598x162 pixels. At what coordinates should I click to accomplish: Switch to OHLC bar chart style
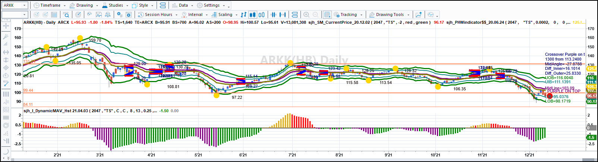243,14
